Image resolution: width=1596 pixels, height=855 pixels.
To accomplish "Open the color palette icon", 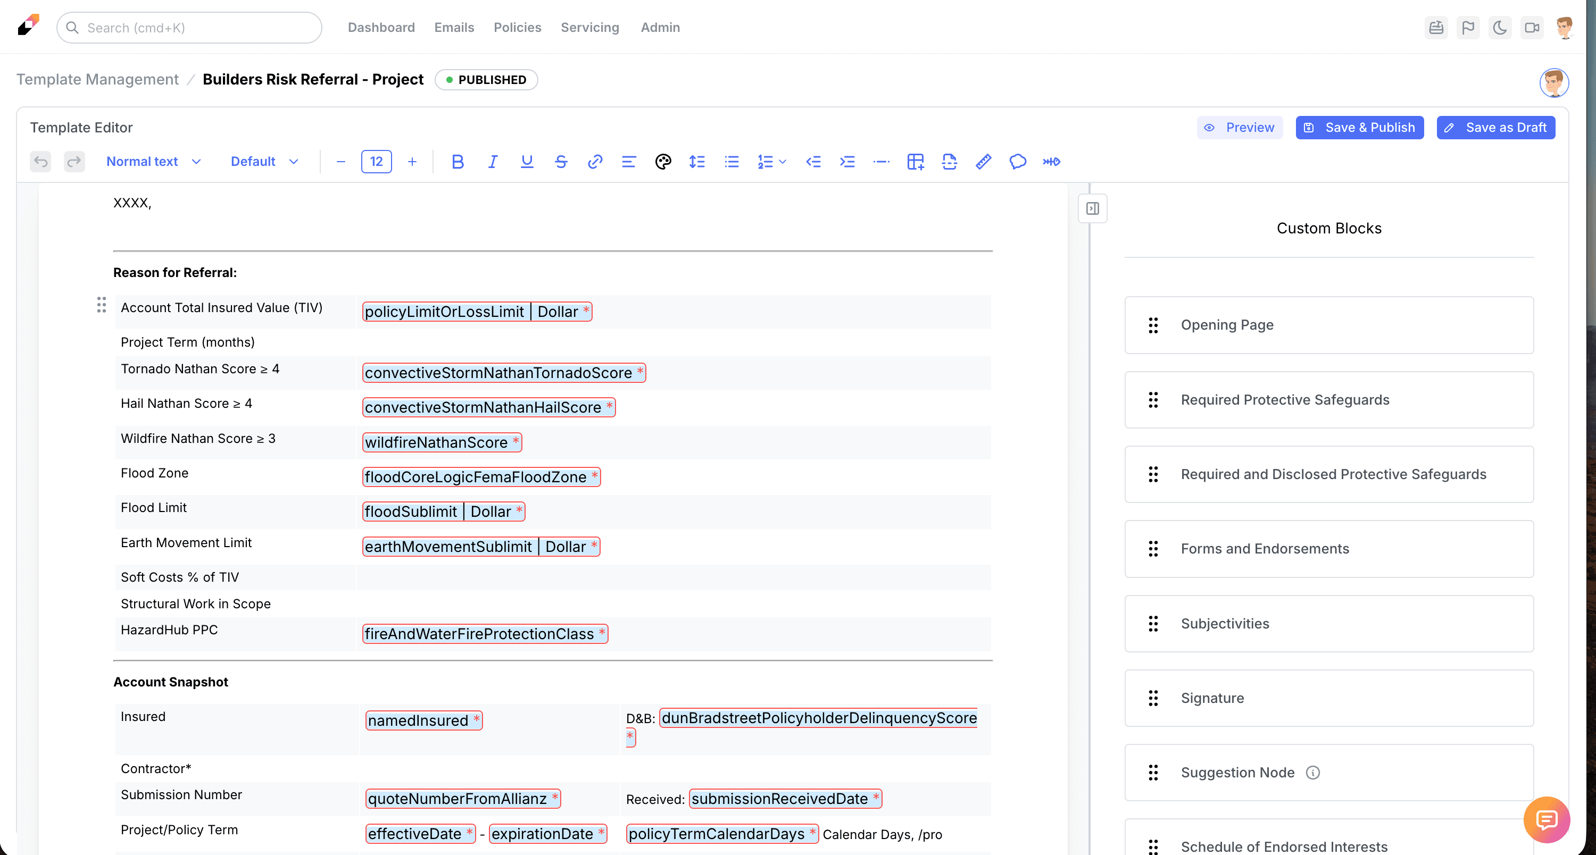I will click(x=663, y=162).
